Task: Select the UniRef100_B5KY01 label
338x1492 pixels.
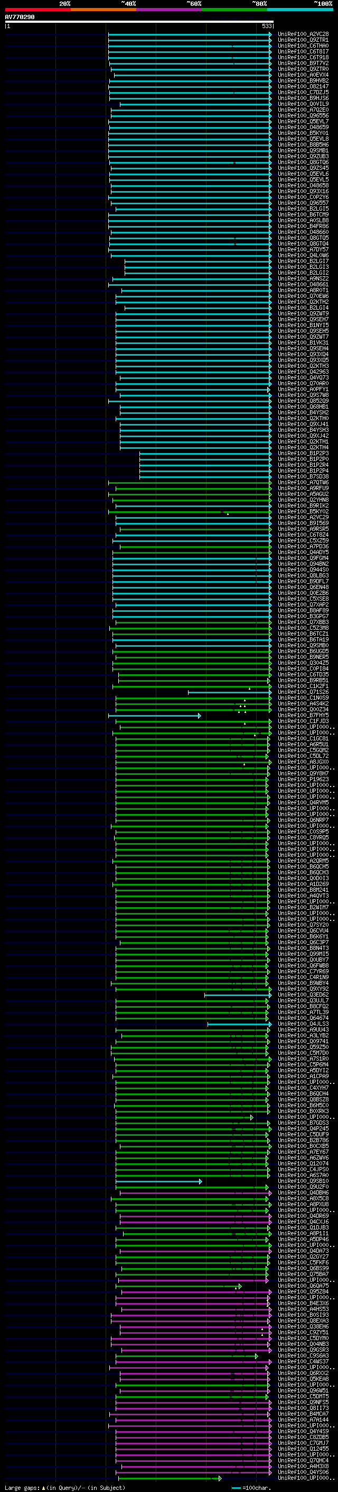Action: point(303,133)
